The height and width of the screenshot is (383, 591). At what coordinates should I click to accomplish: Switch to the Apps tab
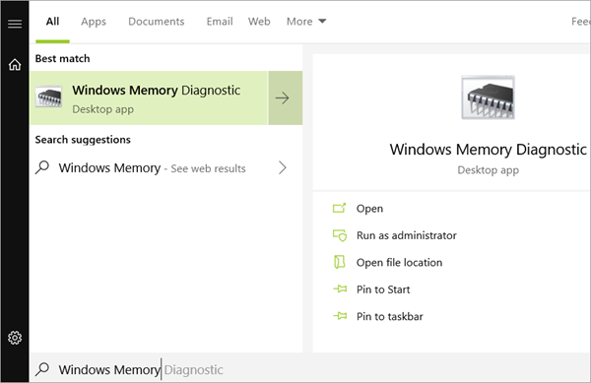pos(94,22)
